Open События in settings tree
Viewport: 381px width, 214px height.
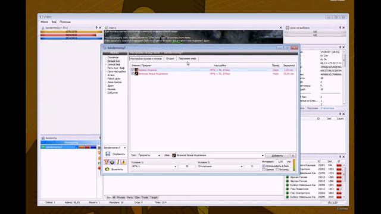[113, 93]
